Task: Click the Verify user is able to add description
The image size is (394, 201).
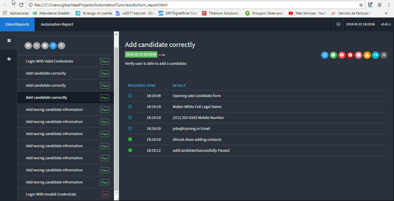Action: 155,63
